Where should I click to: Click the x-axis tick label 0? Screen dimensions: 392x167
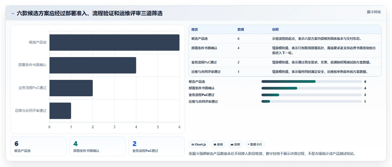pos(49,127)
